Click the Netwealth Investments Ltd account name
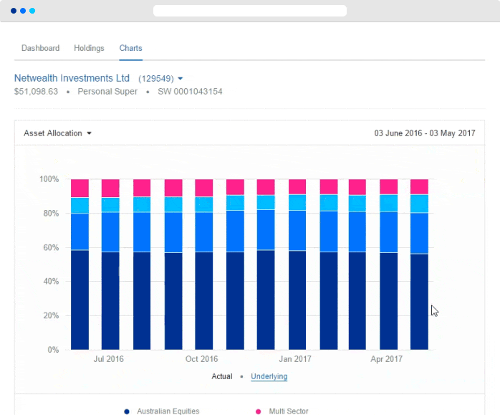500x415 pixels. 72,77
